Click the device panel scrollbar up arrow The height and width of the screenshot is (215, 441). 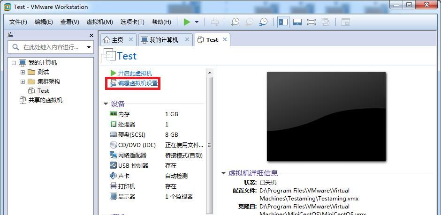(x=210, y=73)
